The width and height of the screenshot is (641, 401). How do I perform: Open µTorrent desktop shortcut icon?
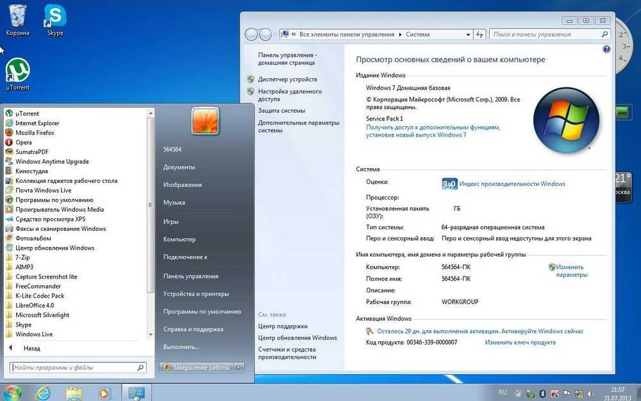click(x=18, y=69)
